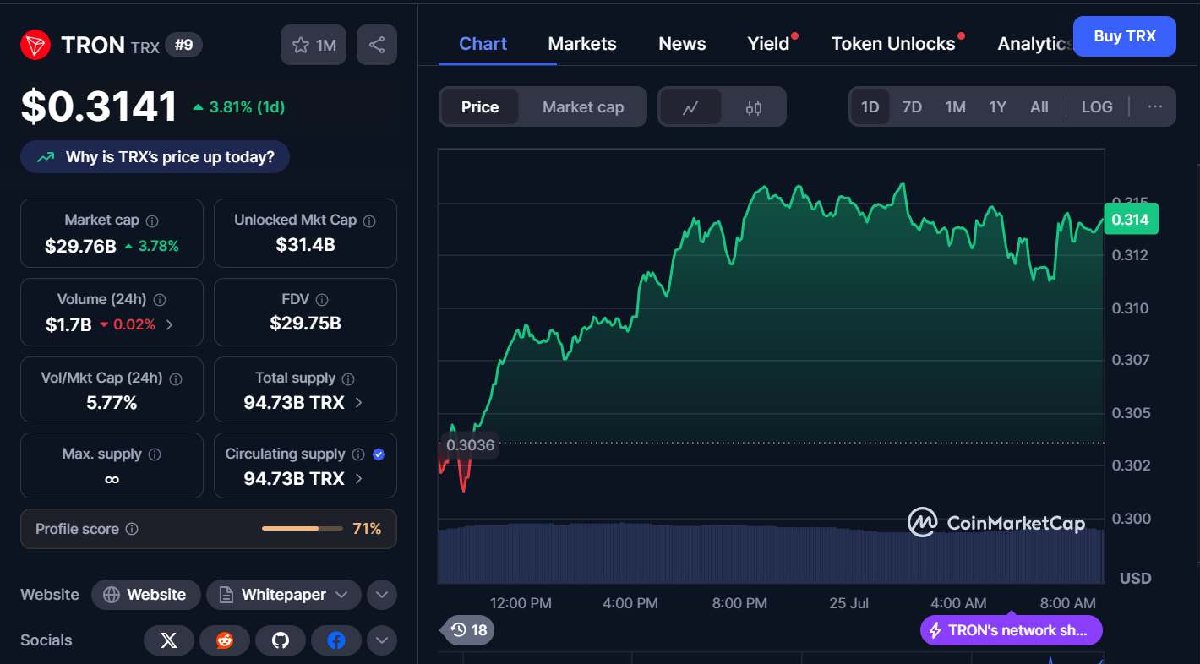Toggle LOG scale on chart
This screenshot has width=1200, height=664.
point(1097,107)
